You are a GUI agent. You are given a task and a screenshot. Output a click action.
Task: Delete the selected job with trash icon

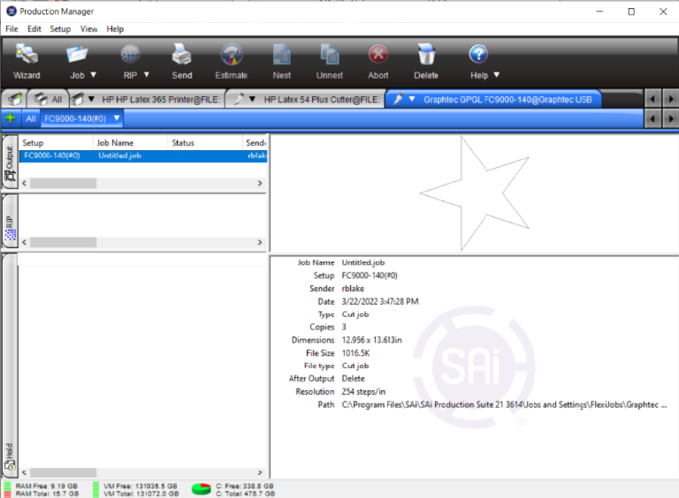(426, 61)
